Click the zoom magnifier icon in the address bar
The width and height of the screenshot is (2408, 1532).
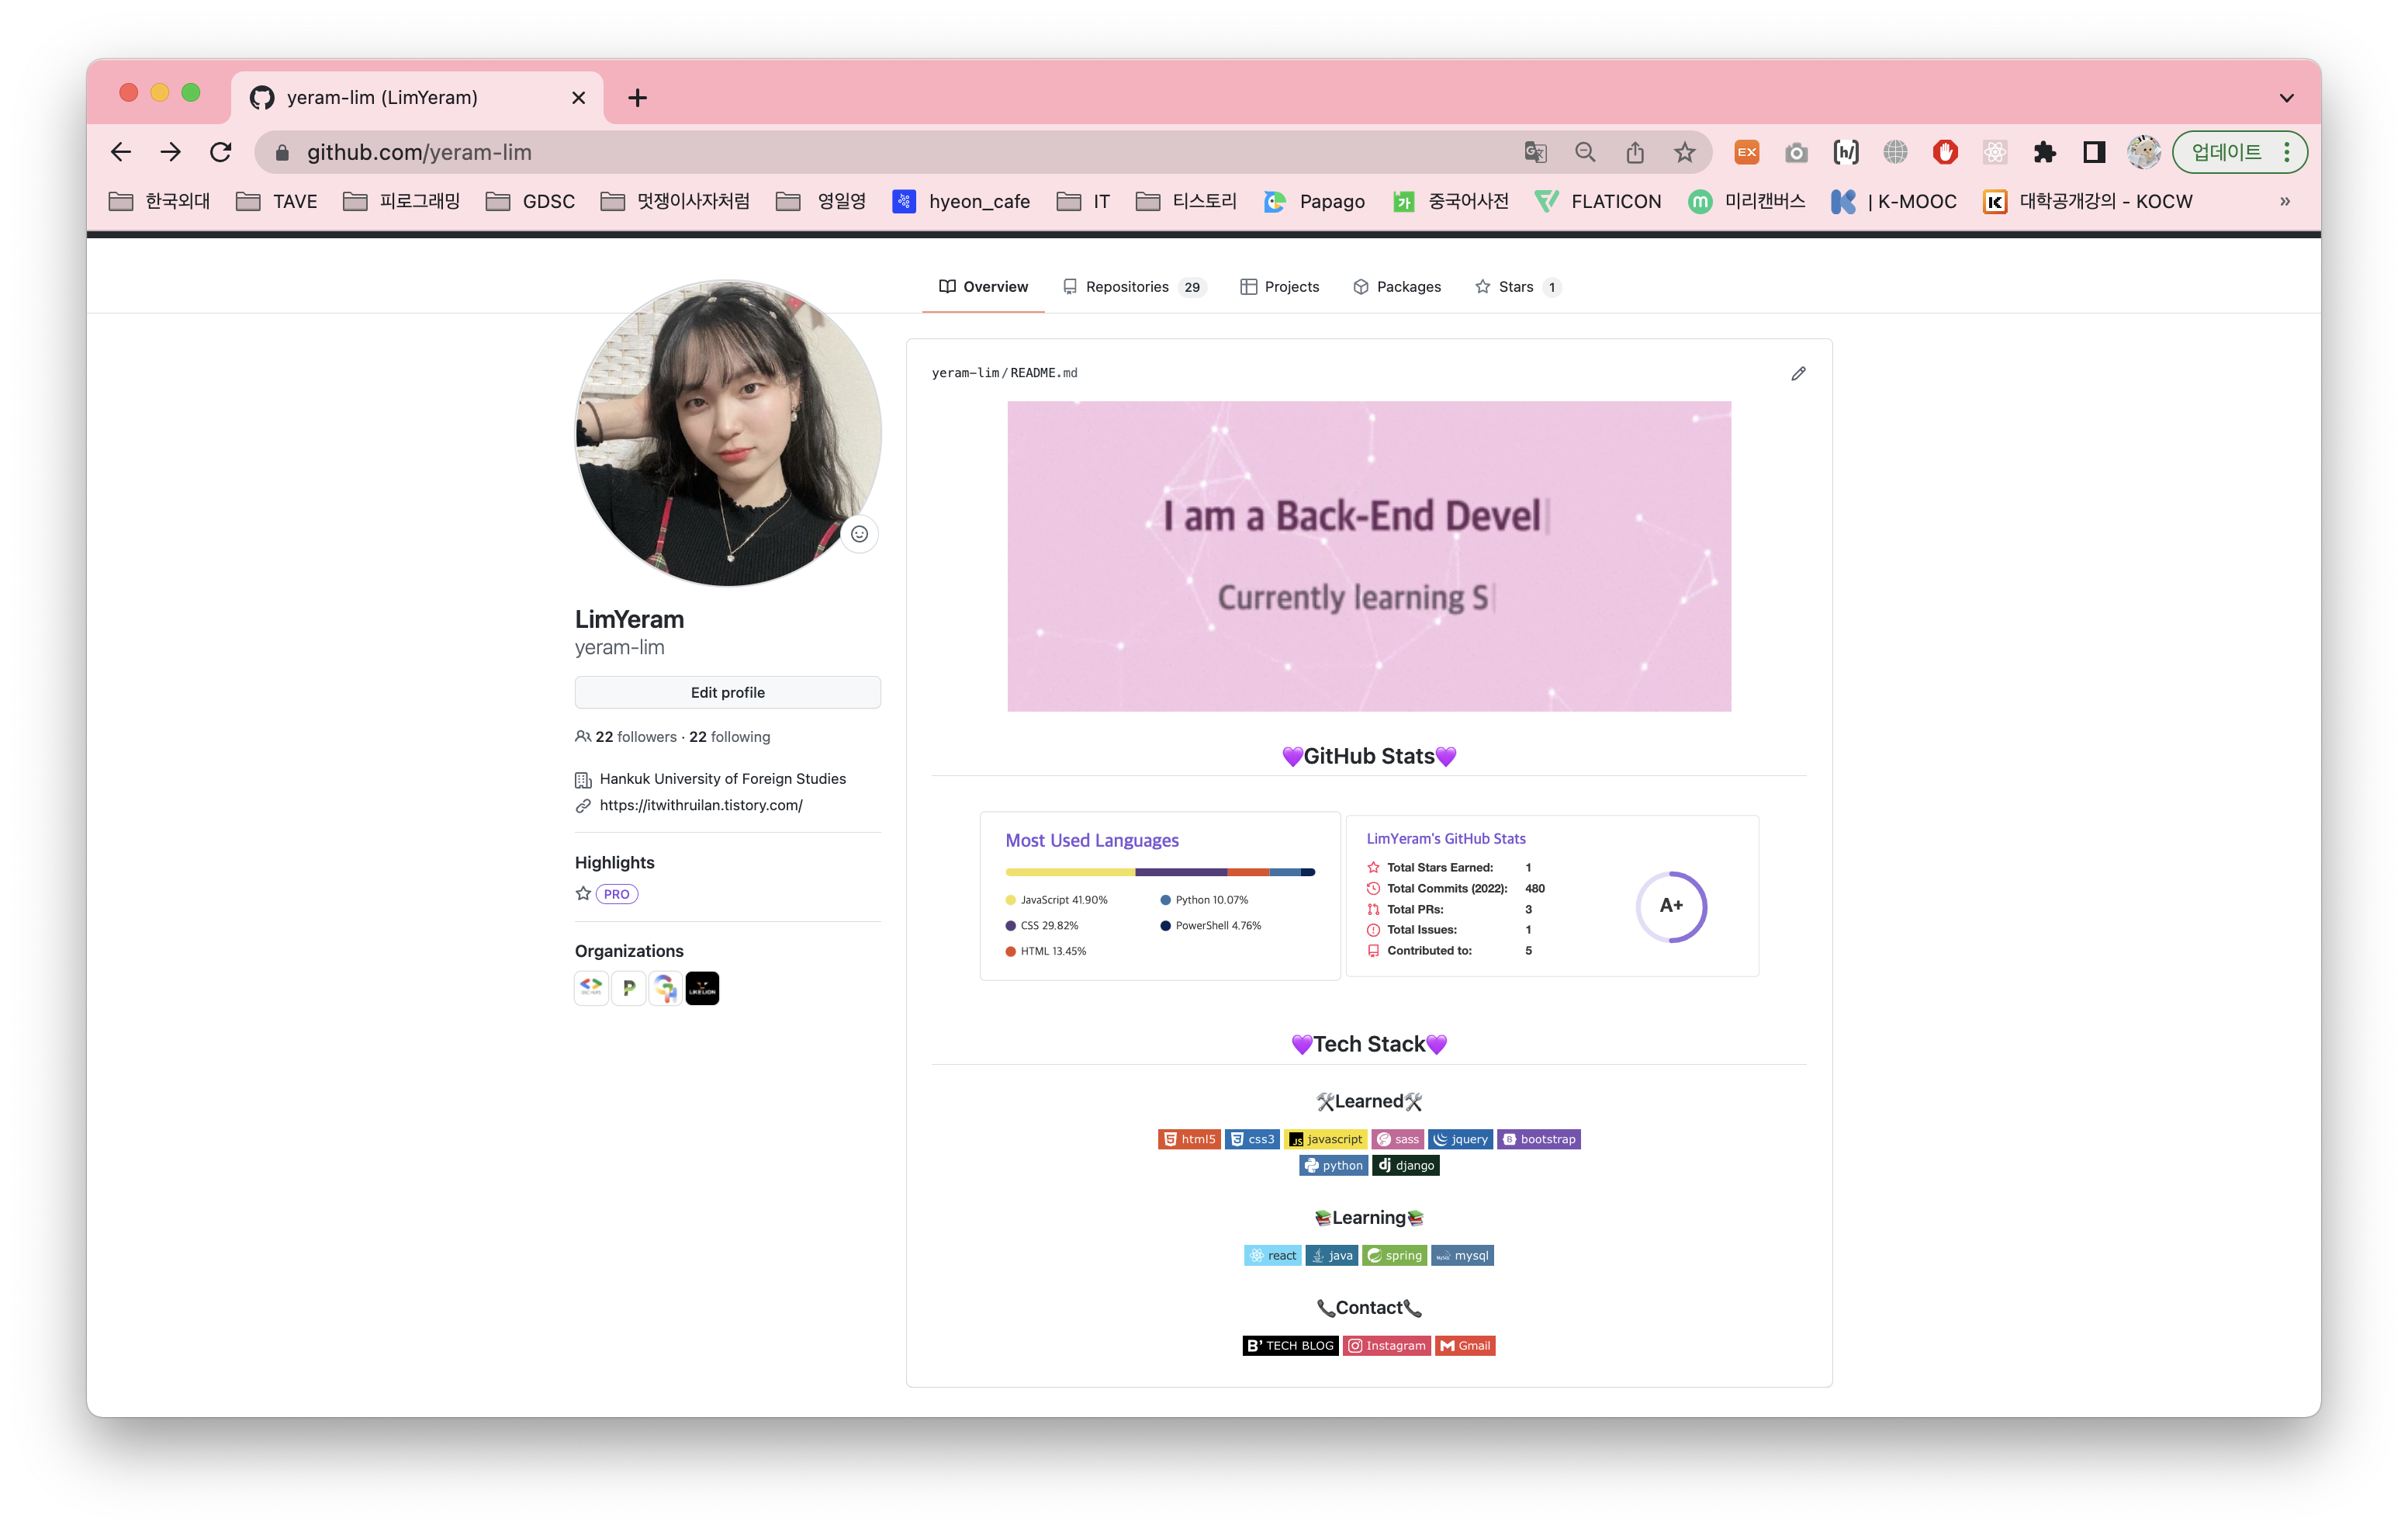[x=1585, y=152]
